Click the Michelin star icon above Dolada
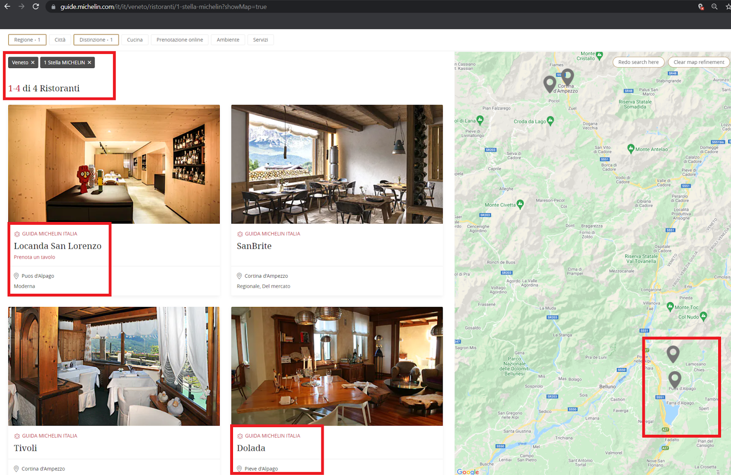Screen dimensions: 731x475 pyautogui.click(x=240, y=436)
